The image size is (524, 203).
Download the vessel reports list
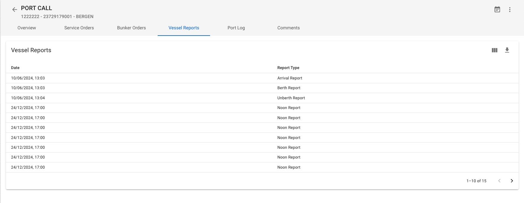tap(507, 50)
